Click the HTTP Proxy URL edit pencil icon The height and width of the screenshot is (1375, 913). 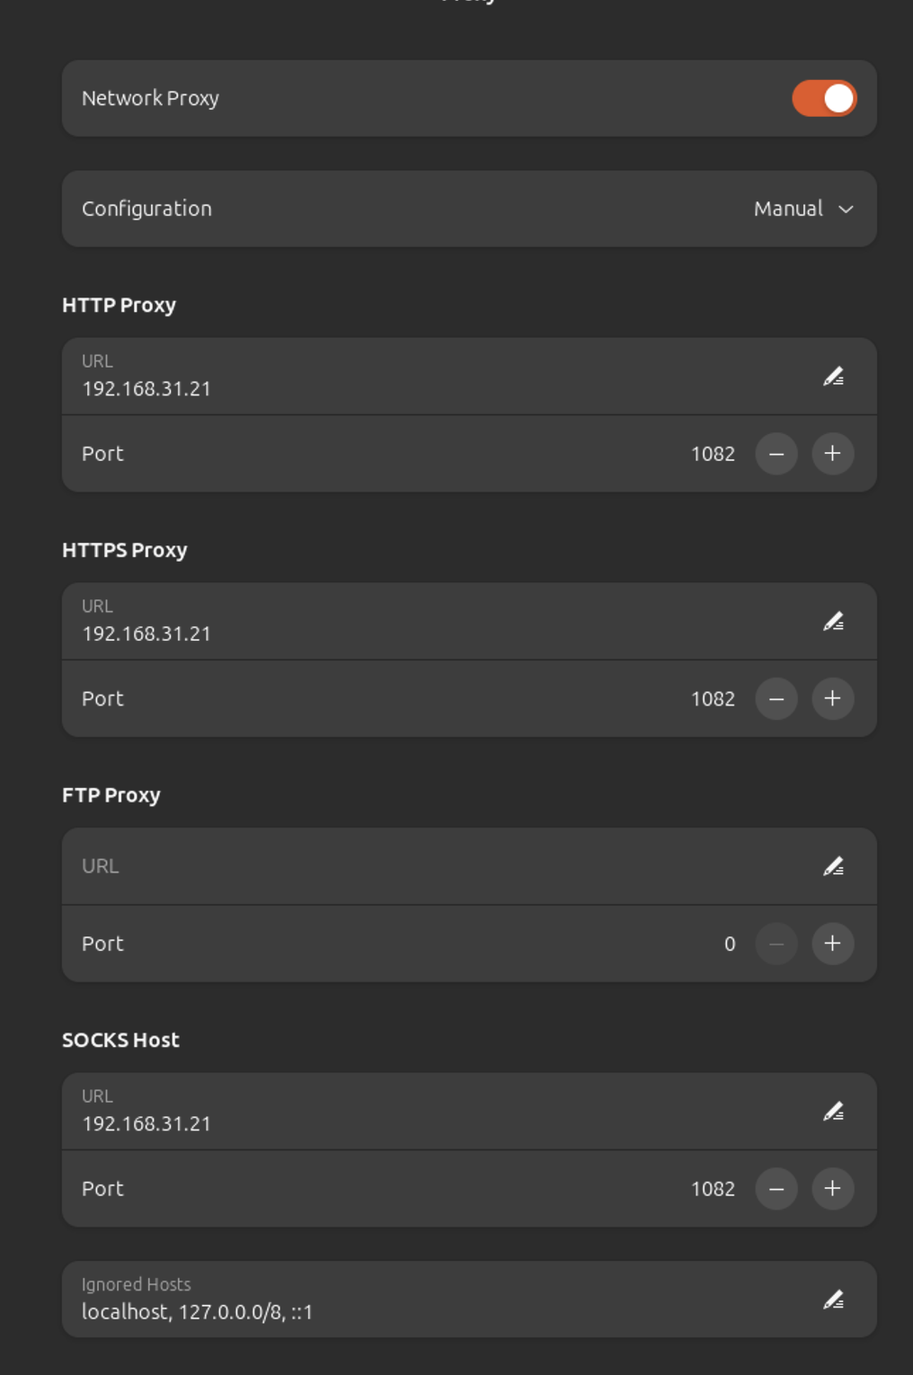[833, 377]
